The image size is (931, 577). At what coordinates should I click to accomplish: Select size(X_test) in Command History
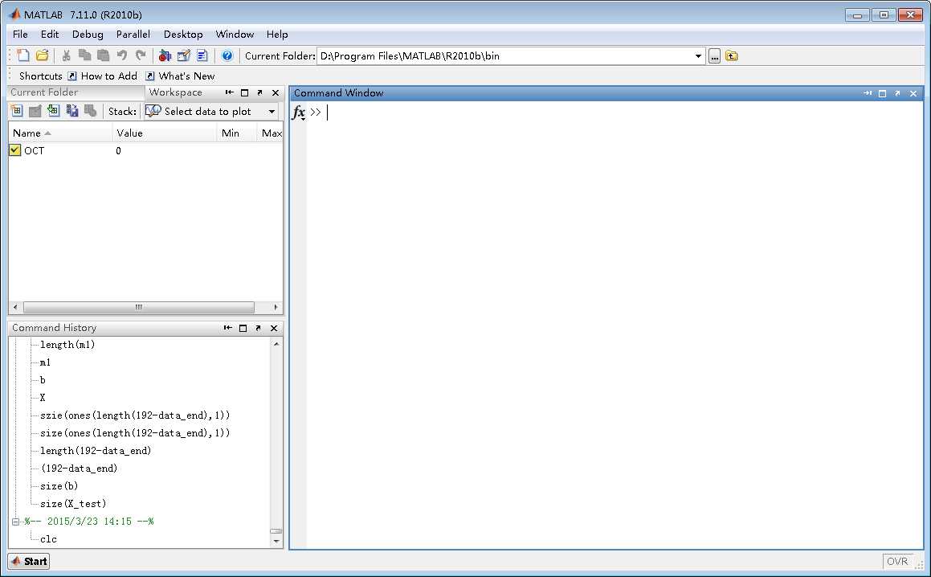(x=73, y=504)
